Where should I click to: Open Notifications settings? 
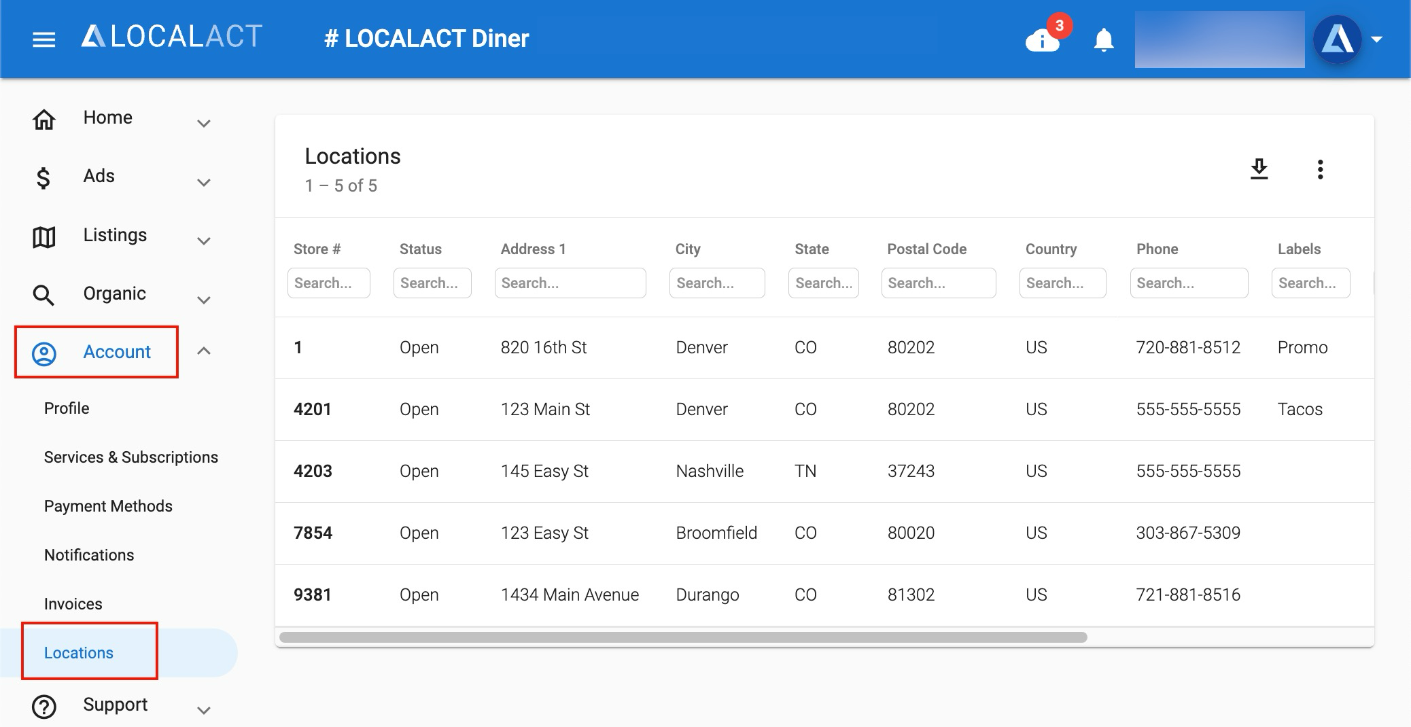click(89, 555)
